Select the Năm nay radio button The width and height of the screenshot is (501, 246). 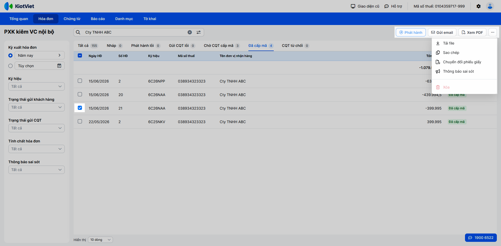pos(10,55)
